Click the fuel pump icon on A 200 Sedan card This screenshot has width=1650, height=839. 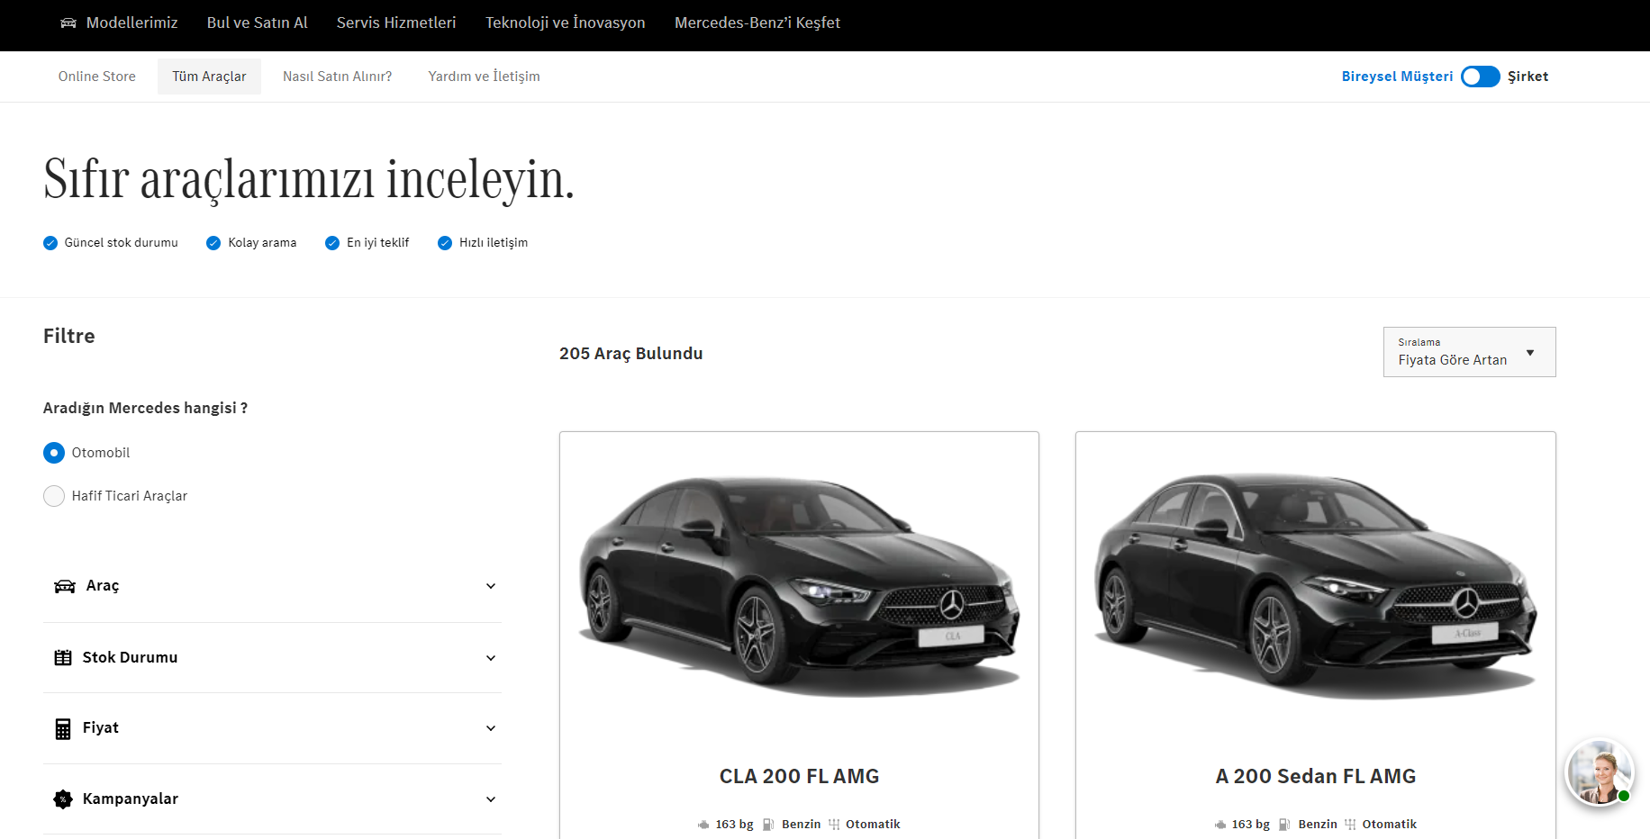click(x=1284, y=825)
